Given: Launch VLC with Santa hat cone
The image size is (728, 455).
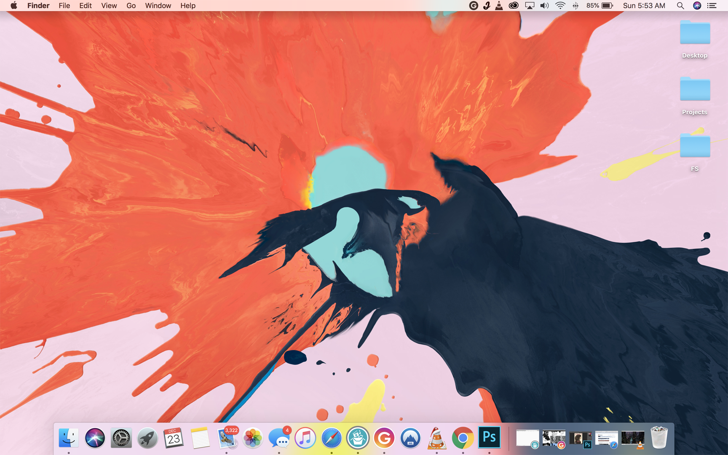Looking at the screenshot, I should pos(436,438).
